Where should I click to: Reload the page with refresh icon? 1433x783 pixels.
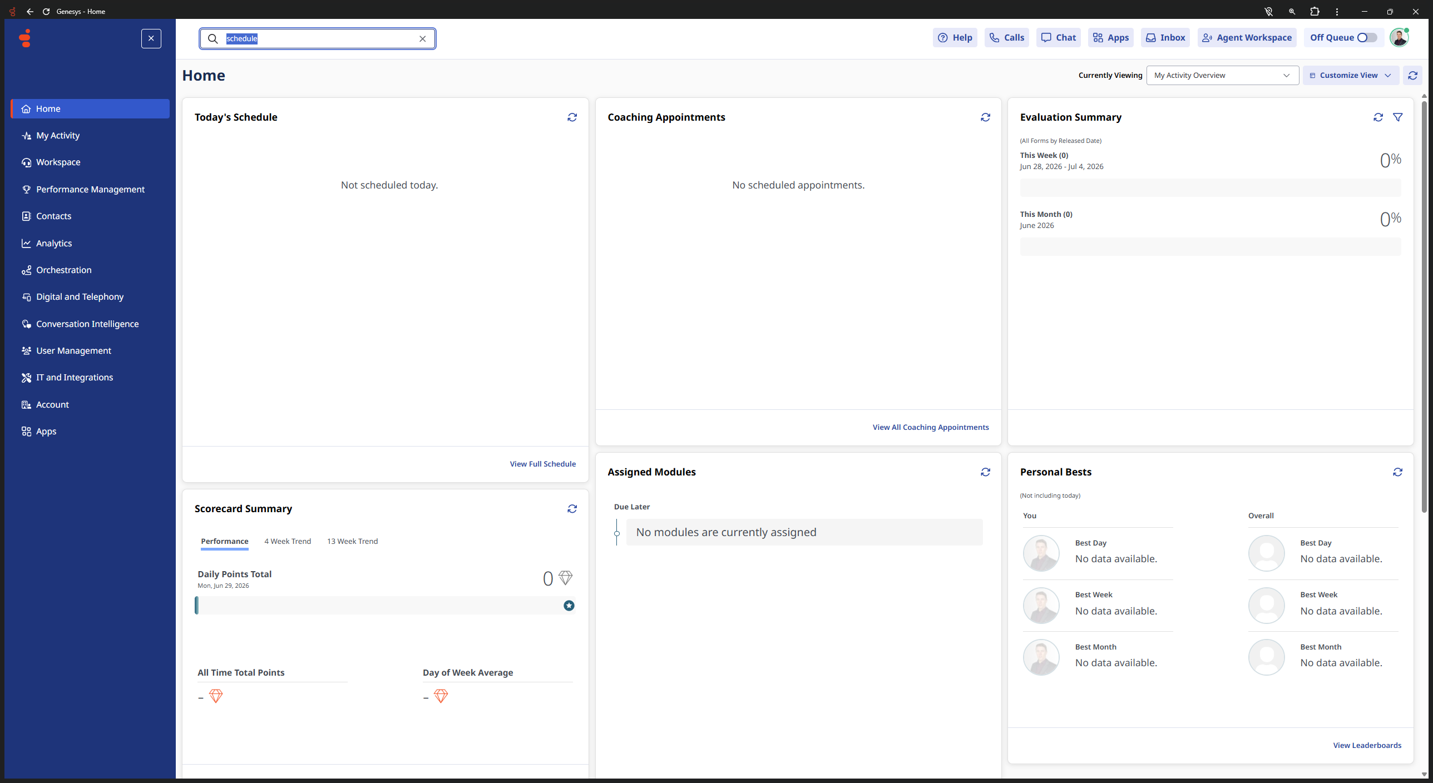tap(46, 11)
